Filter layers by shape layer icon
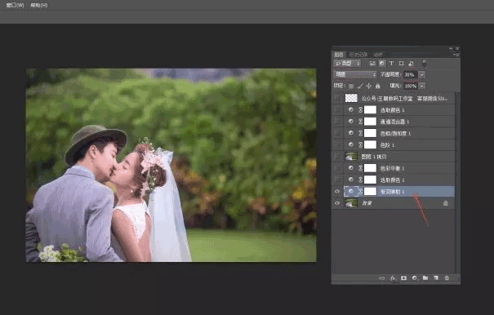Screen dimensions: 494x315 [x=401, y=64]
